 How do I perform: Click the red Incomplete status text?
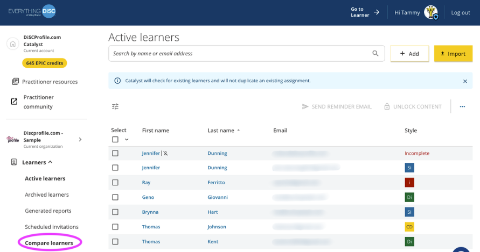pyautogui.click(x=417, y=153)
